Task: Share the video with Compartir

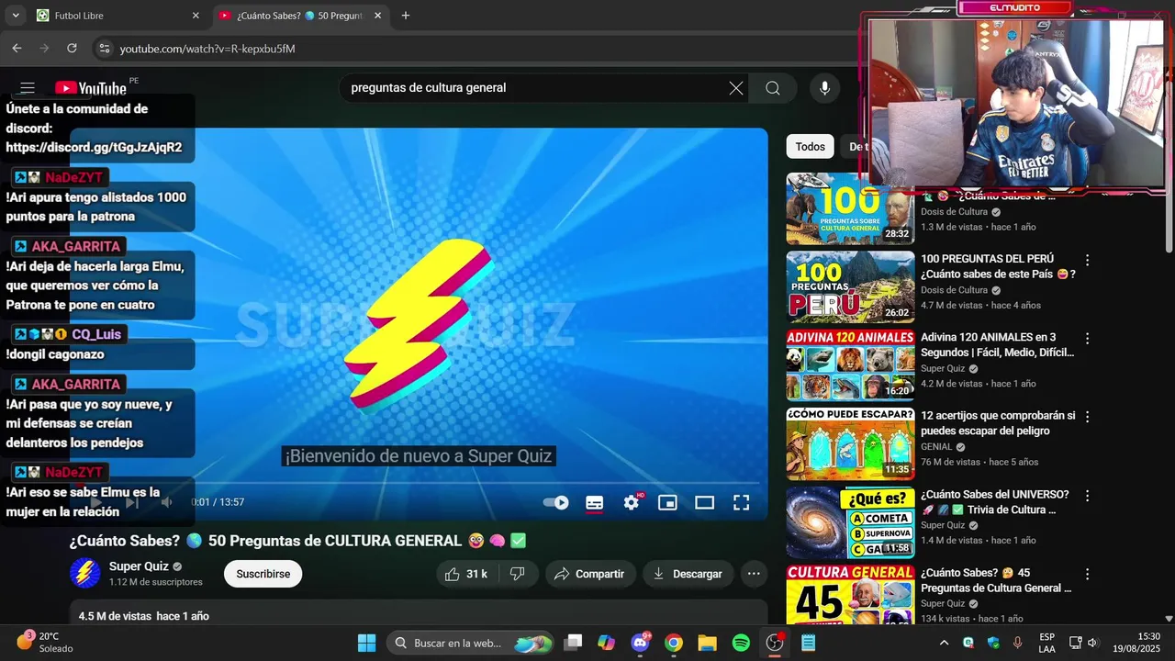Action: (x=590, y=574)
